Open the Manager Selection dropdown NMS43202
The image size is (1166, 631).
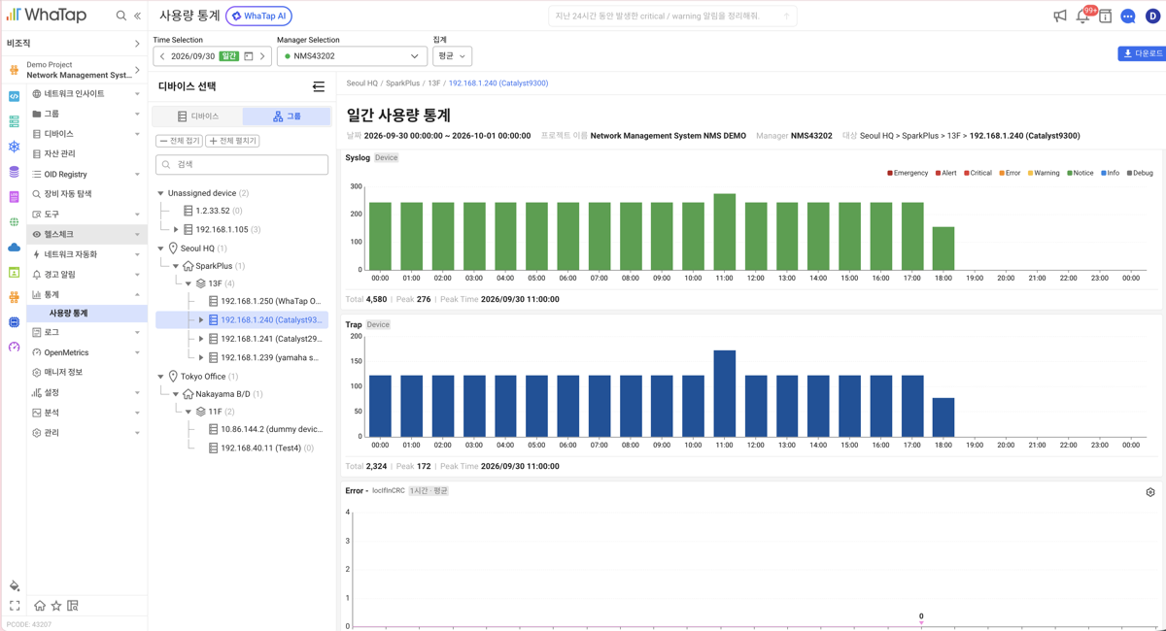coord(352,56)
